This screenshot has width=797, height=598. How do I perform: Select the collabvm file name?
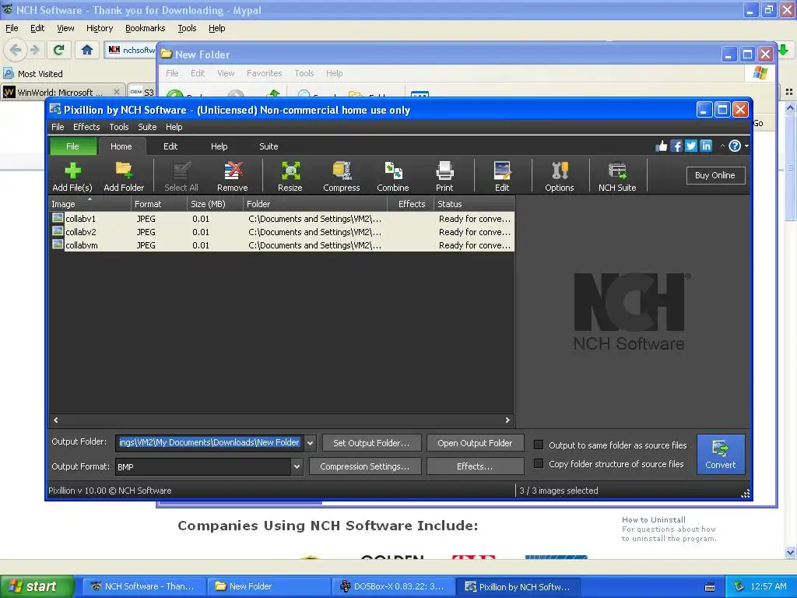(x=81, y=245)
